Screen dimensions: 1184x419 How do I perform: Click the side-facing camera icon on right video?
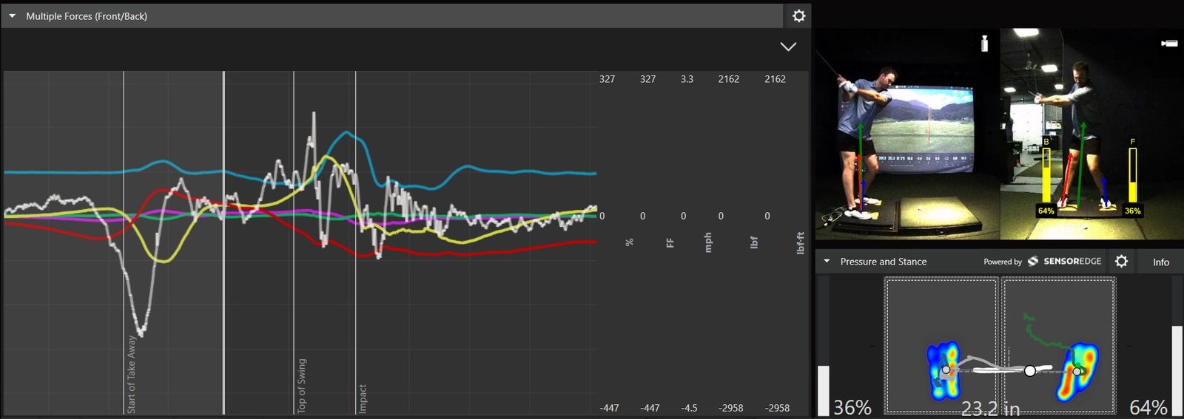tap(1169, 43)
